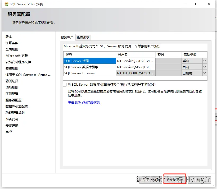Click account name NT Service\SQLSERVE...
Viewport: 217px width, 189px height.
(135, 61)
